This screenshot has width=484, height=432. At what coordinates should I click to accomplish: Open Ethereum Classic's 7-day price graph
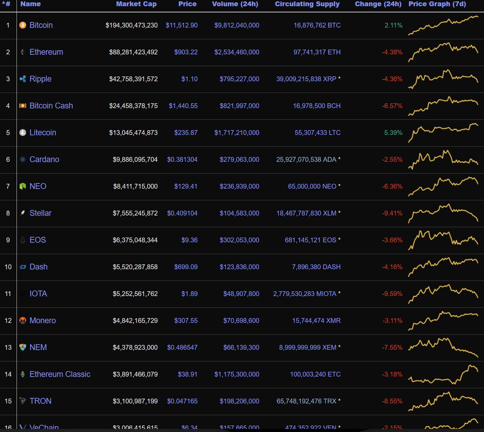point(443,375)
